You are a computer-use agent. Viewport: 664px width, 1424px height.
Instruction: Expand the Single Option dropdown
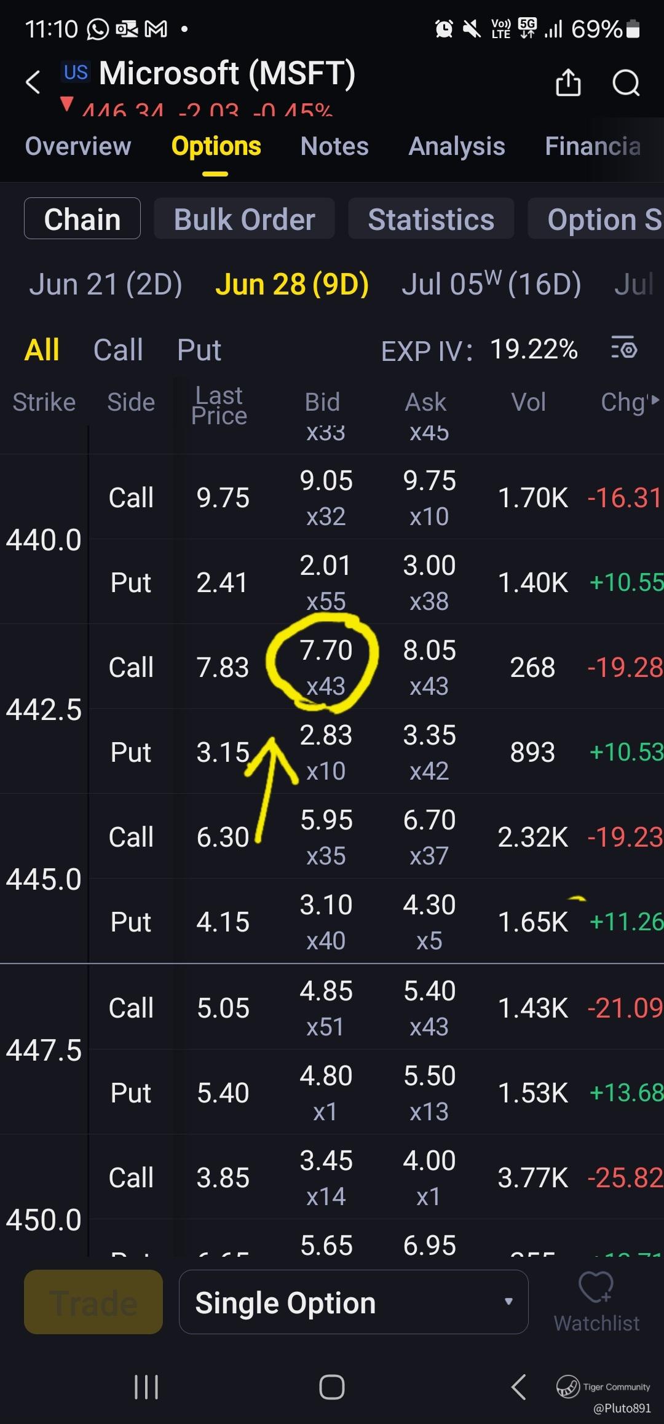tap(354, 1302)
